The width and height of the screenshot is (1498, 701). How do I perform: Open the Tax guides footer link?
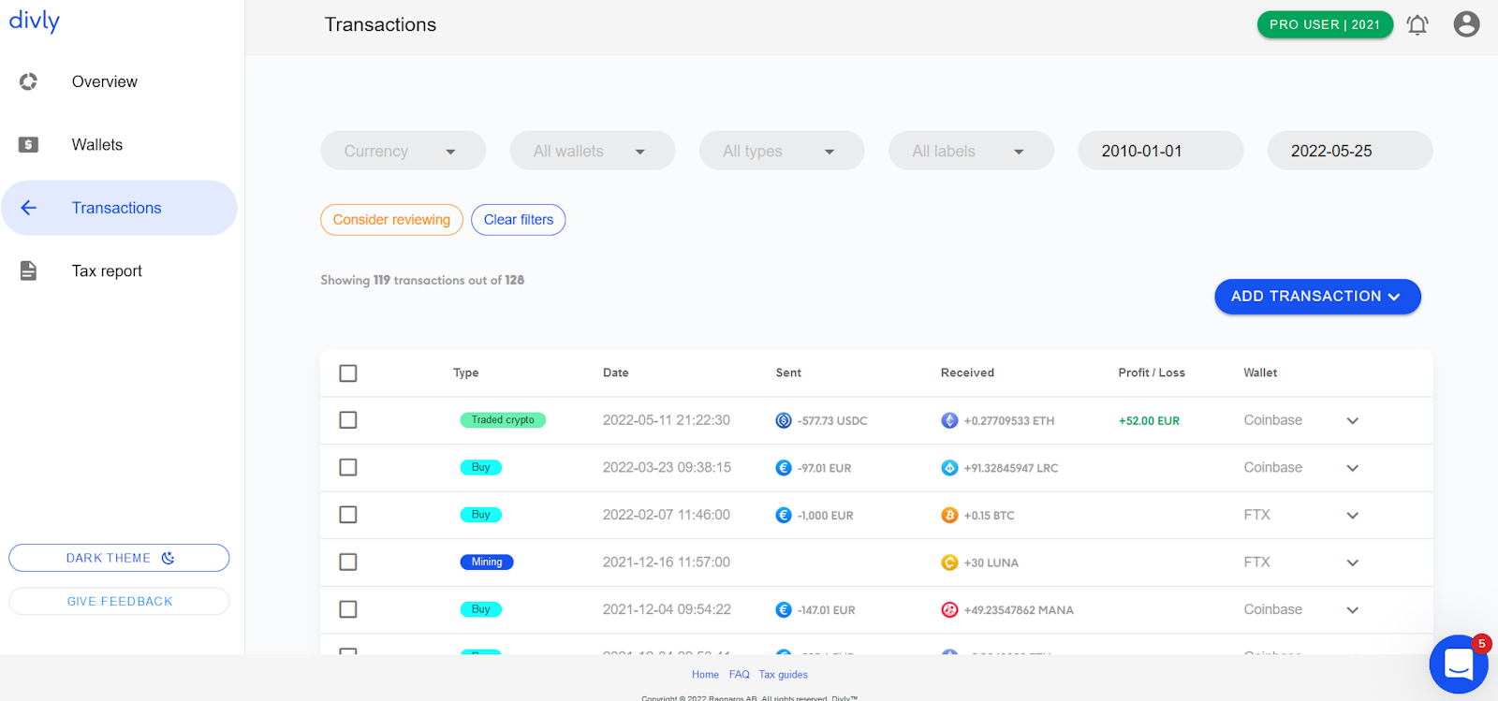783,675
